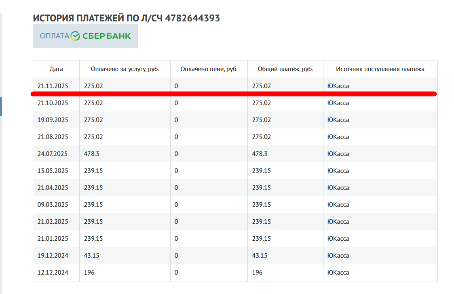
Task: Click the 'Дата' column header
Action: [x=56, y=69]
